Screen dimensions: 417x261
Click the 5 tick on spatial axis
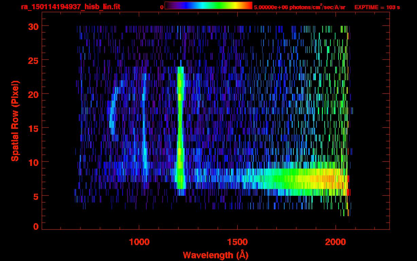click(x=35, y=196)
